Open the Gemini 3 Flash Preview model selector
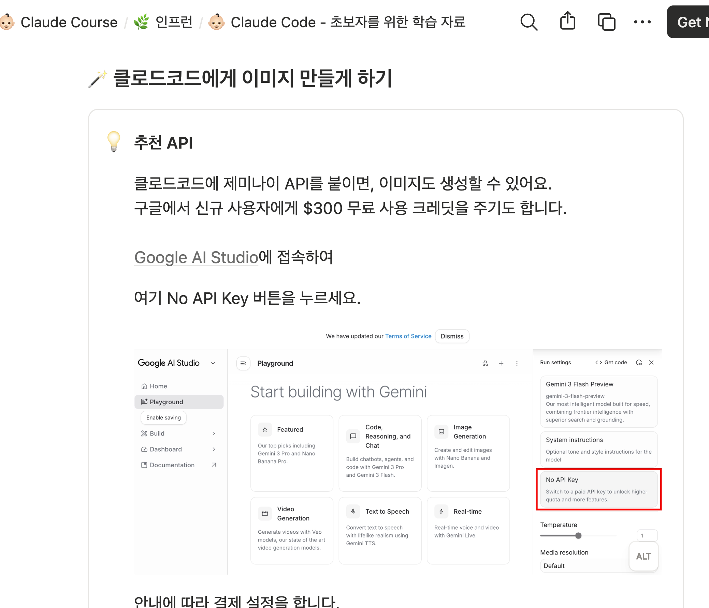 click(598, 401)
